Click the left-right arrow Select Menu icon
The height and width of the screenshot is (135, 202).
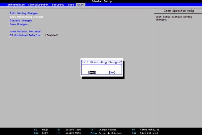tap(59, 133)
